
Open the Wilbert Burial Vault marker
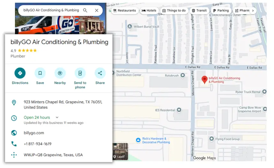point(130,27)
